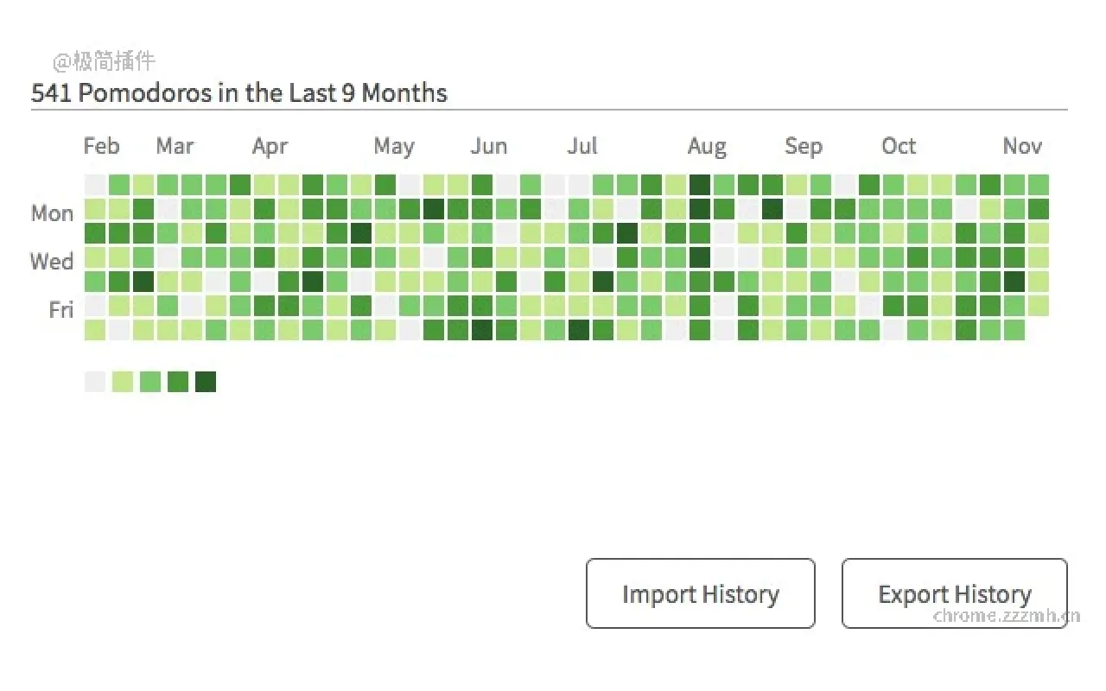1106x691 pixels.
Task: Click the second, pale green legend swatch
Action: 123,382
